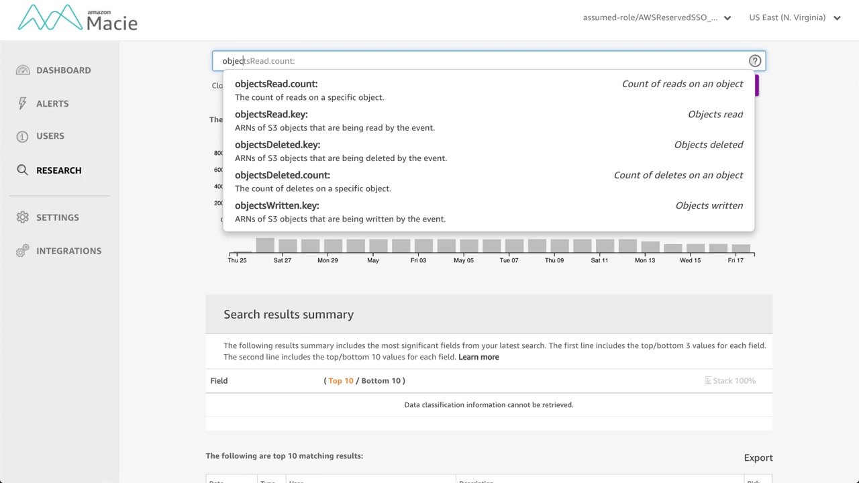The width and height of the screenshot is (859, 483).
Task: Click the Integrations gears icon
Action: (x=23, y=251)
